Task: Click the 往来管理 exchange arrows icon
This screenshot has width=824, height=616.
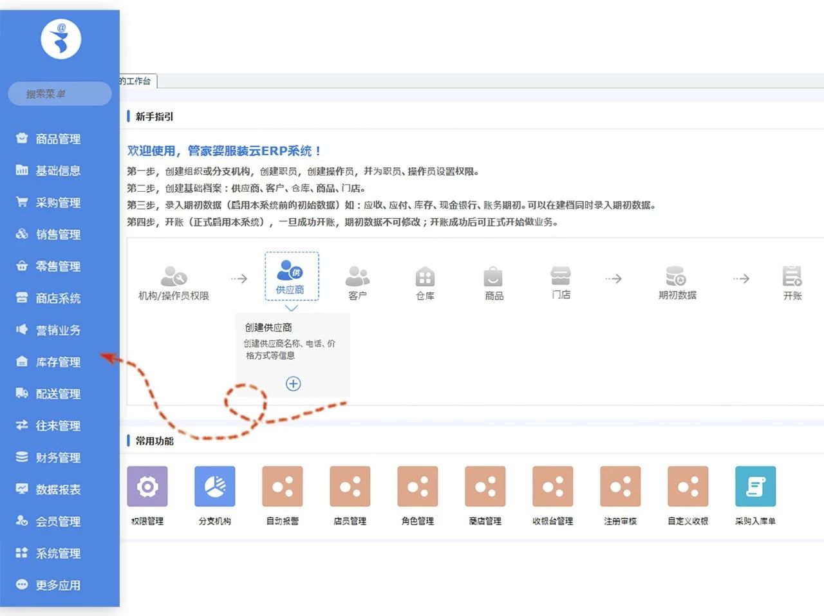Action: click(22, 425)
